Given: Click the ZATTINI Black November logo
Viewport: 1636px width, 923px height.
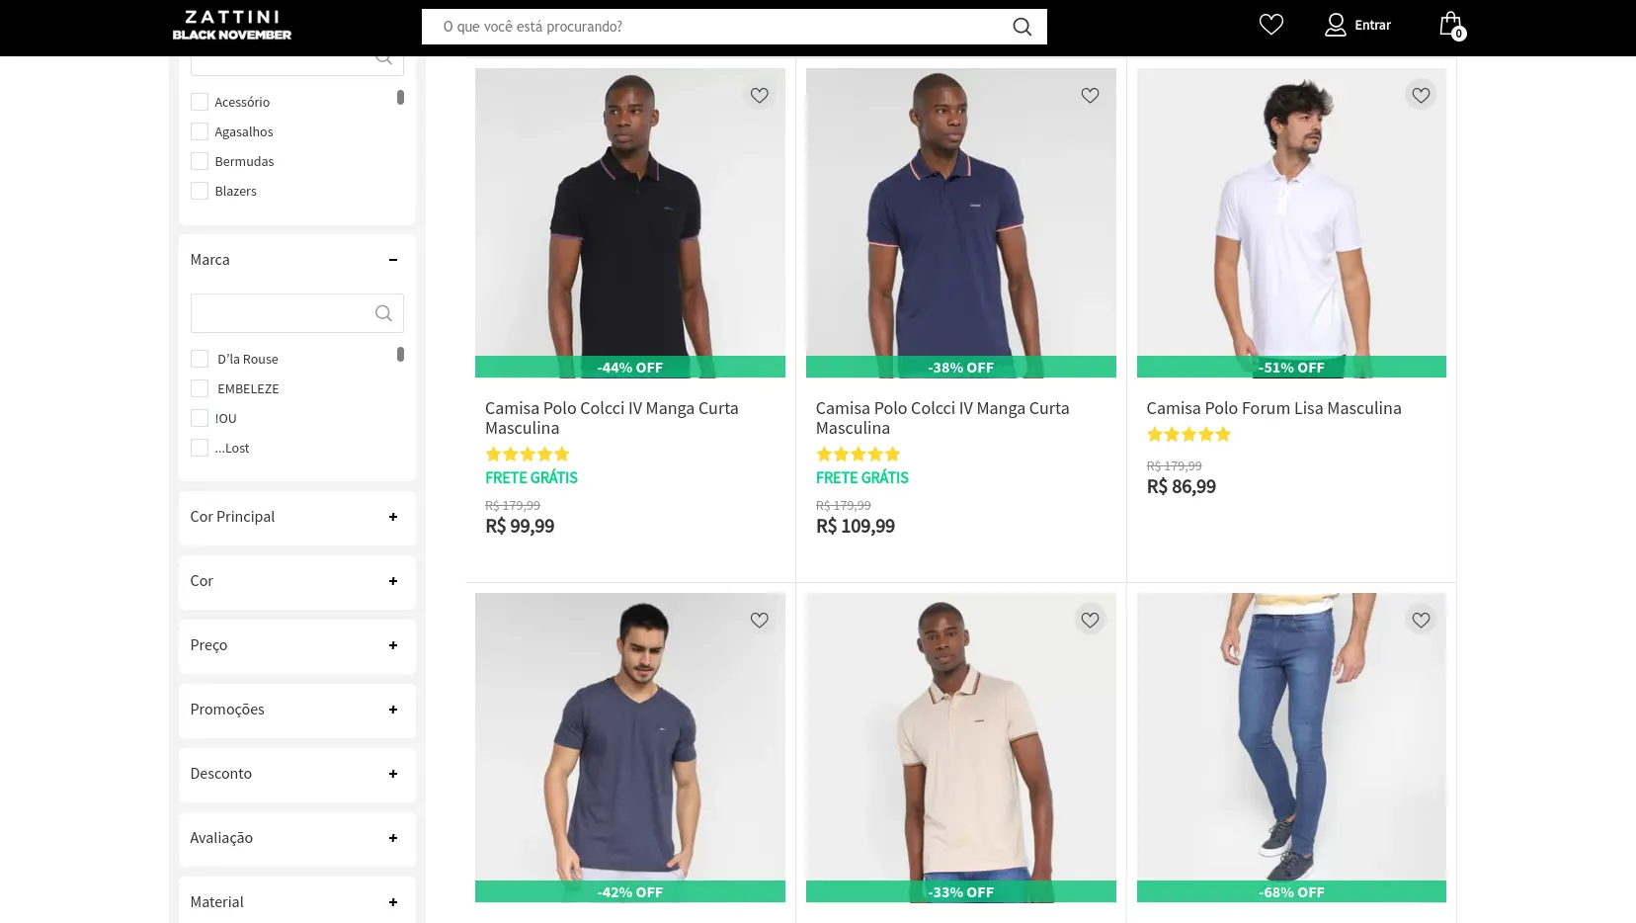Looking at the screenshot, I should 230,24.
